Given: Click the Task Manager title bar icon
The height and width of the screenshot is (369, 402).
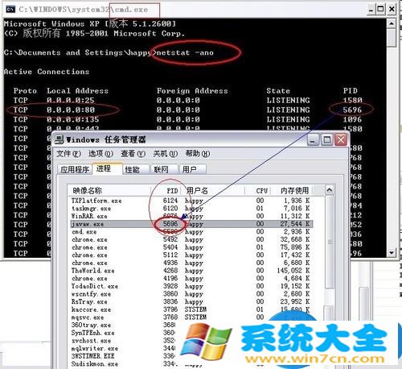Looking at the screenshot, I should coord(59,139).
